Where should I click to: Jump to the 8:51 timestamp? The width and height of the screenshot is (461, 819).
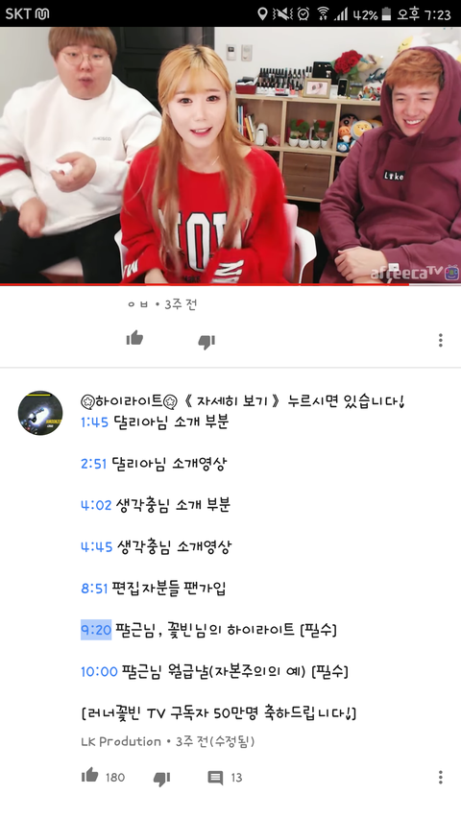pos(94,589)
